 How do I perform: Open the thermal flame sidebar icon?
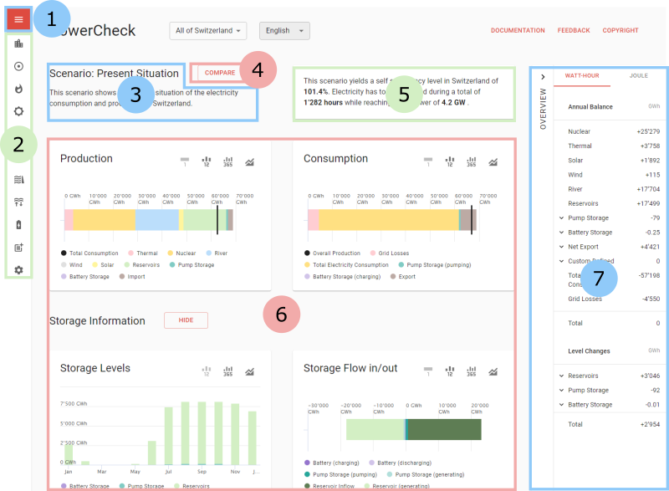click(x=19, y=88)
